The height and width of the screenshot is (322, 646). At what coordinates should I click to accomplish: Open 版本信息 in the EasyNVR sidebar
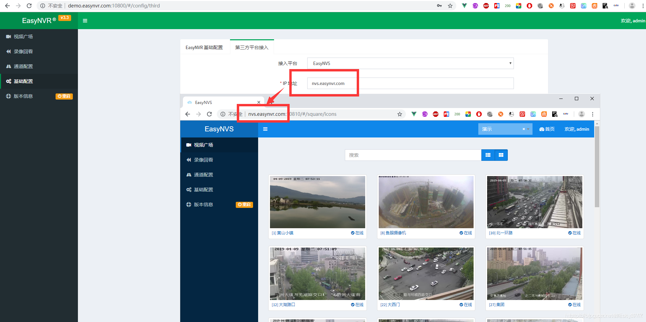(x=23, y=96)
